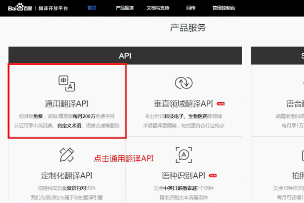Open the 垂直领域翻译API title link
This screenshot has height=203, width=304.
pyautogui.click(x=184, y=104)
